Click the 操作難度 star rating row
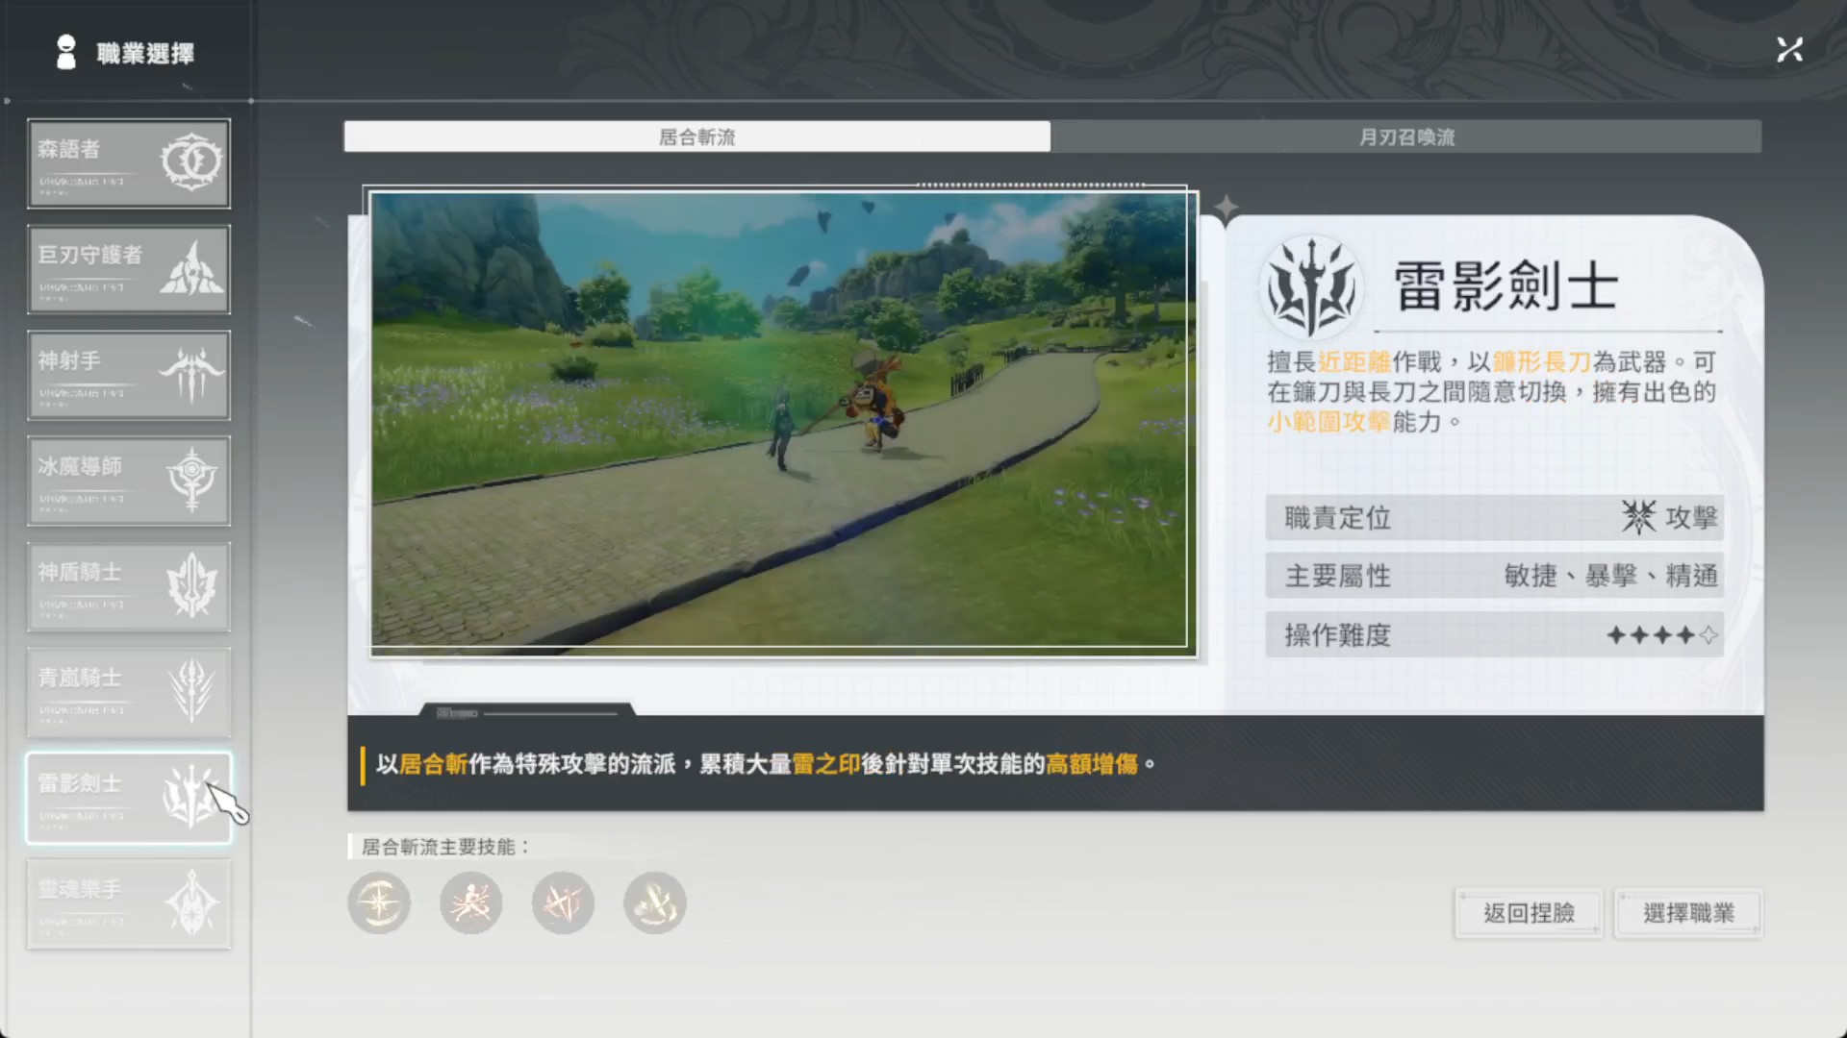 pos(1493,635)
